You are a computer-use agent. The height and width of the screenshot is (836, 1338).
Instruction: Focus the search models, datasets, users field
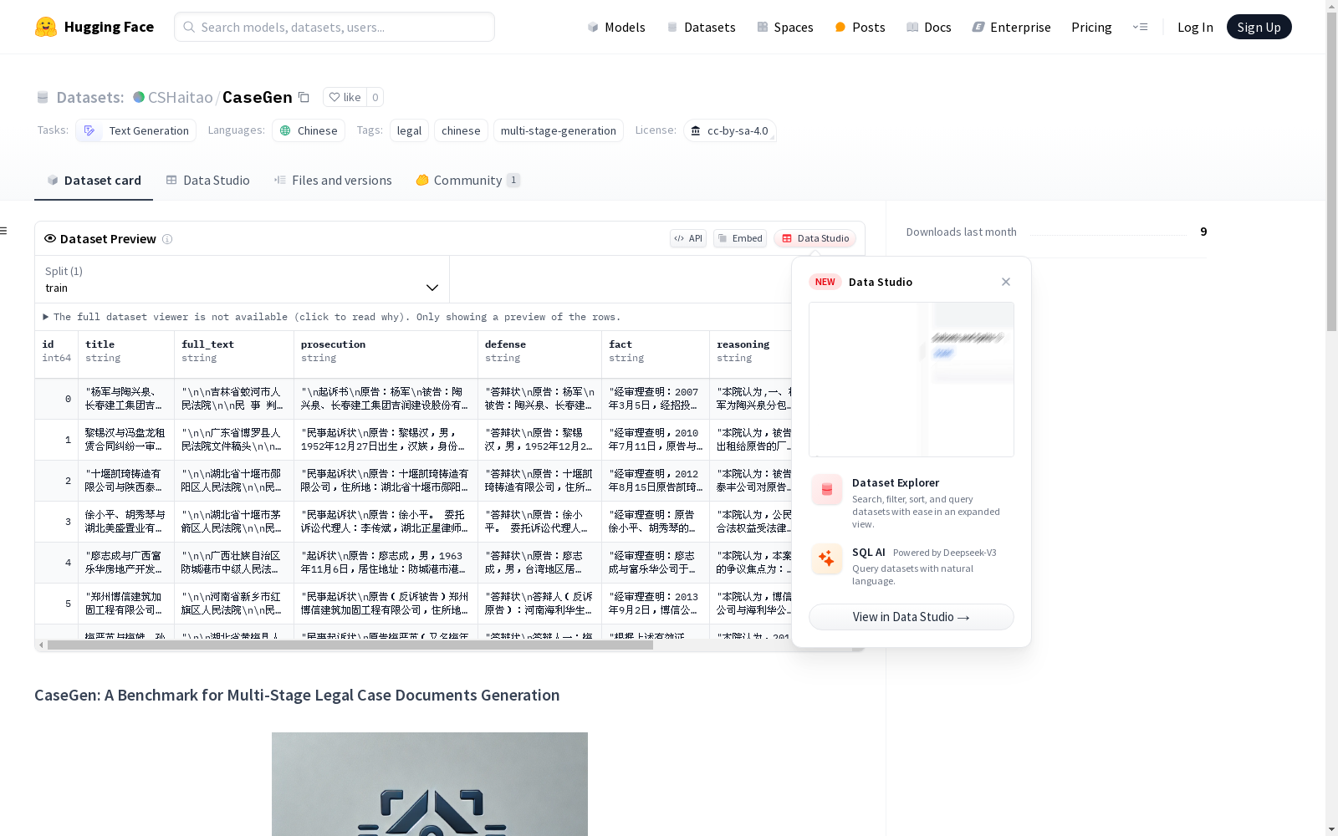click(334, 27)
